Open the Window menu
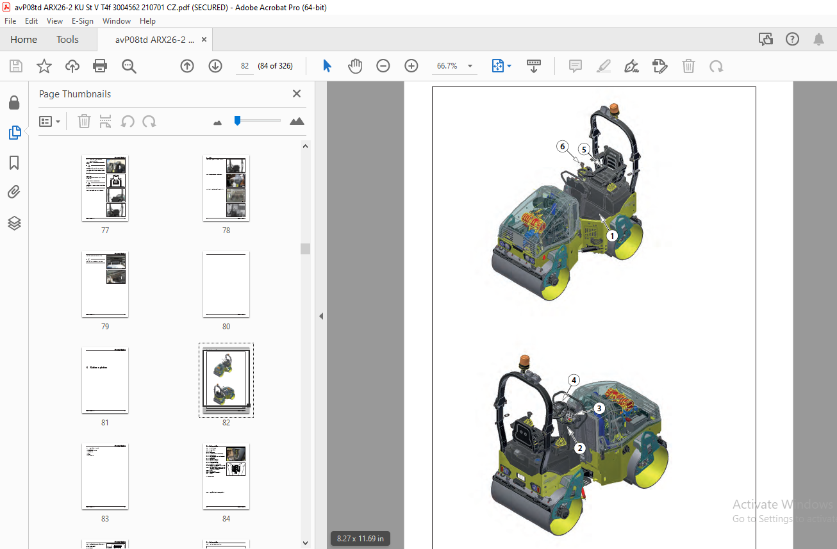 coord(117,20)
